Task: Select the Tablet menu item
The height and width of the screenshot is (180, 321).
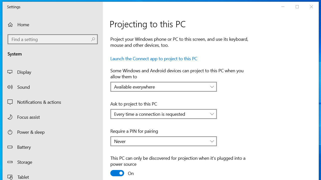Action: pos(23,177)
